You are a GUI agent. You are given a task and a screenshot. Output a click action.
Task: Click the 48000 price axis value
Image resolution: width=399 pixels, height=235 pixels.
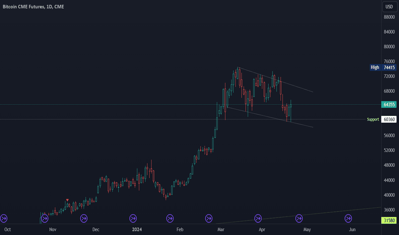(x=389, y=165)
